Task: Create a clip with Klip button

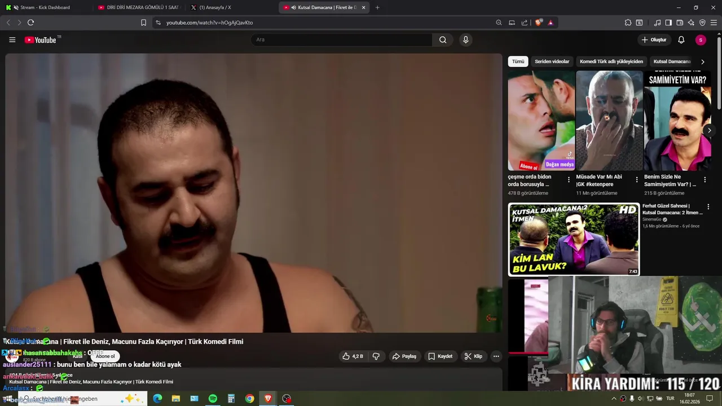Action: pos(474,356)
